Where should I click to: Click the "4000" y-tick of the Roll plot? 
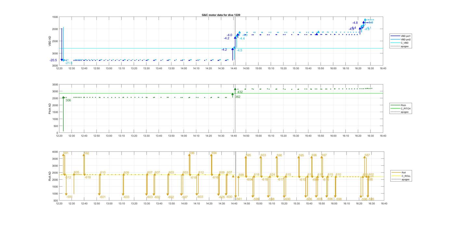[55, 152]
